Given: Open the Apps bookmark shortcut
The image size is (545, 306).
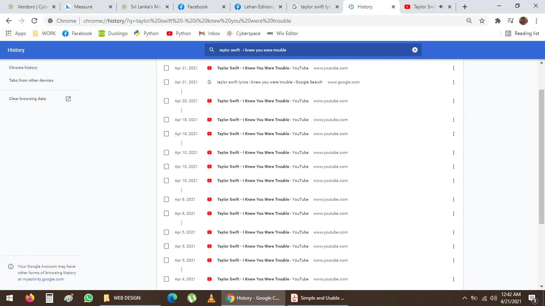Looking at the screenshot, I should [16, 33].
